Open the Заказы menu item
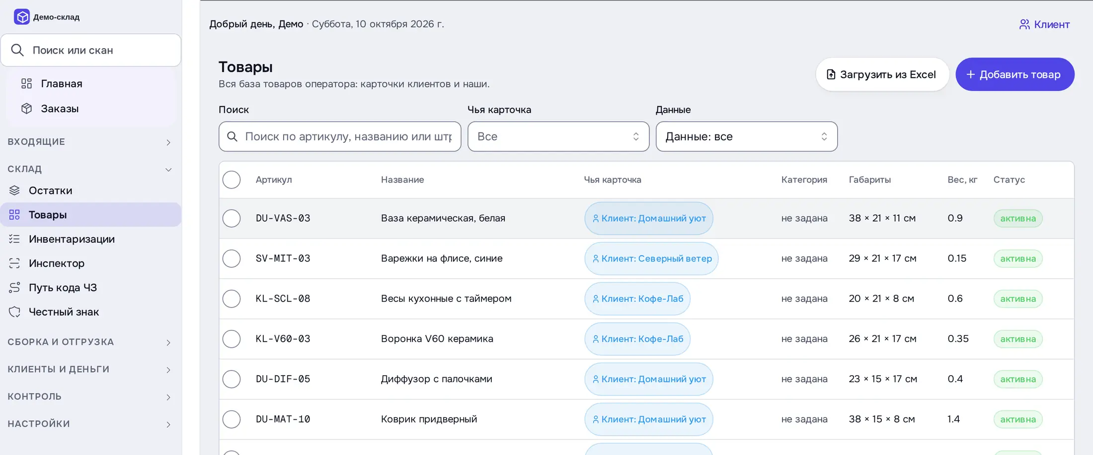This screenshot has height=455, width=1093. pos(91,108)
